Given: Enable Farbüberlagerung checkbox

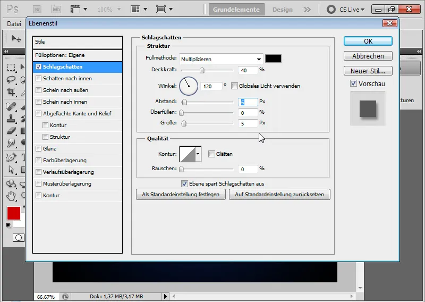Looking at the screenshot, I should [38, 160].
